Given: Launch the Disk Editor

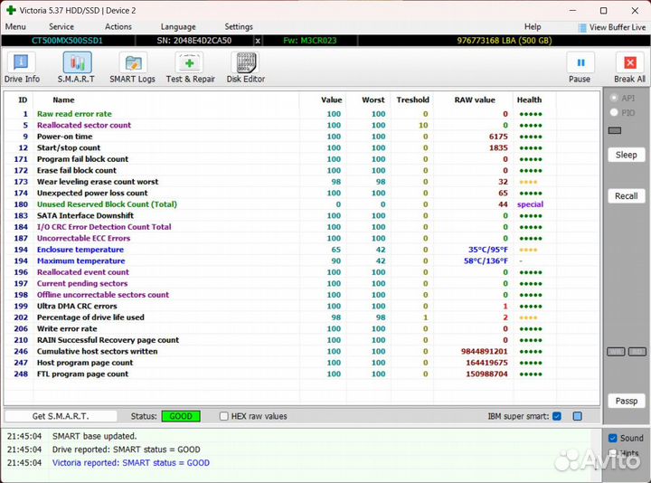Looking at the screenshot, I should pos(246,66).
